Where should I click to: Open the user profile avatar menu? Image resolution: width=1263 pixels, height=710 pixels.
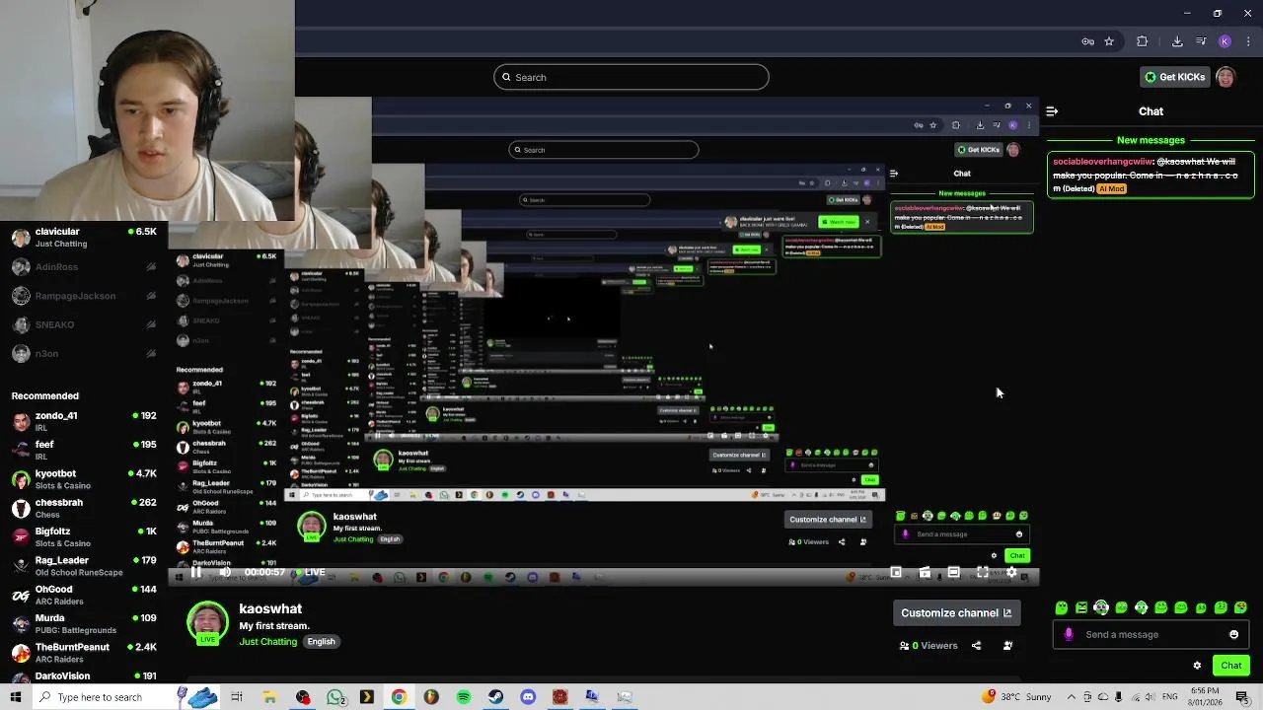(1226, 77)
